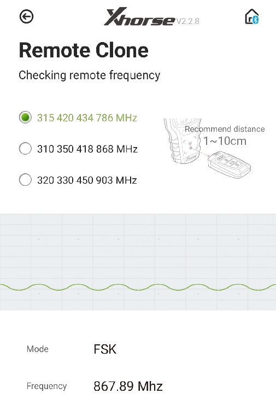Tap the V2.2.8 version text

[x=187, y=21]
